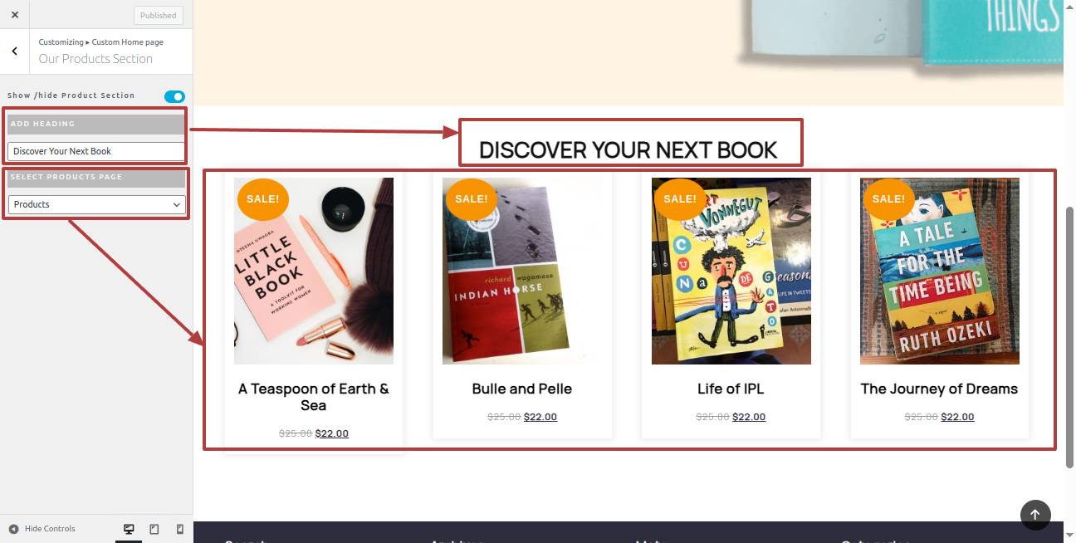Open The Journey of Dreams product title
Viewport: 1076px width, 543px height.
tap(939, 389)
